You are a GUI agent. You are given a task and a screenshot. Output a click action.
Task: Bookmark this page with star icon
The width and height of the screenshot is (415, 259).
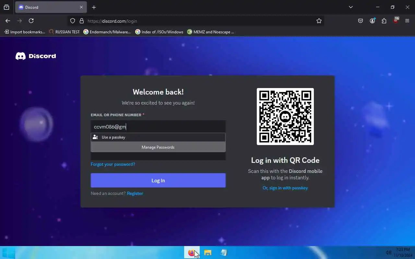319,21
